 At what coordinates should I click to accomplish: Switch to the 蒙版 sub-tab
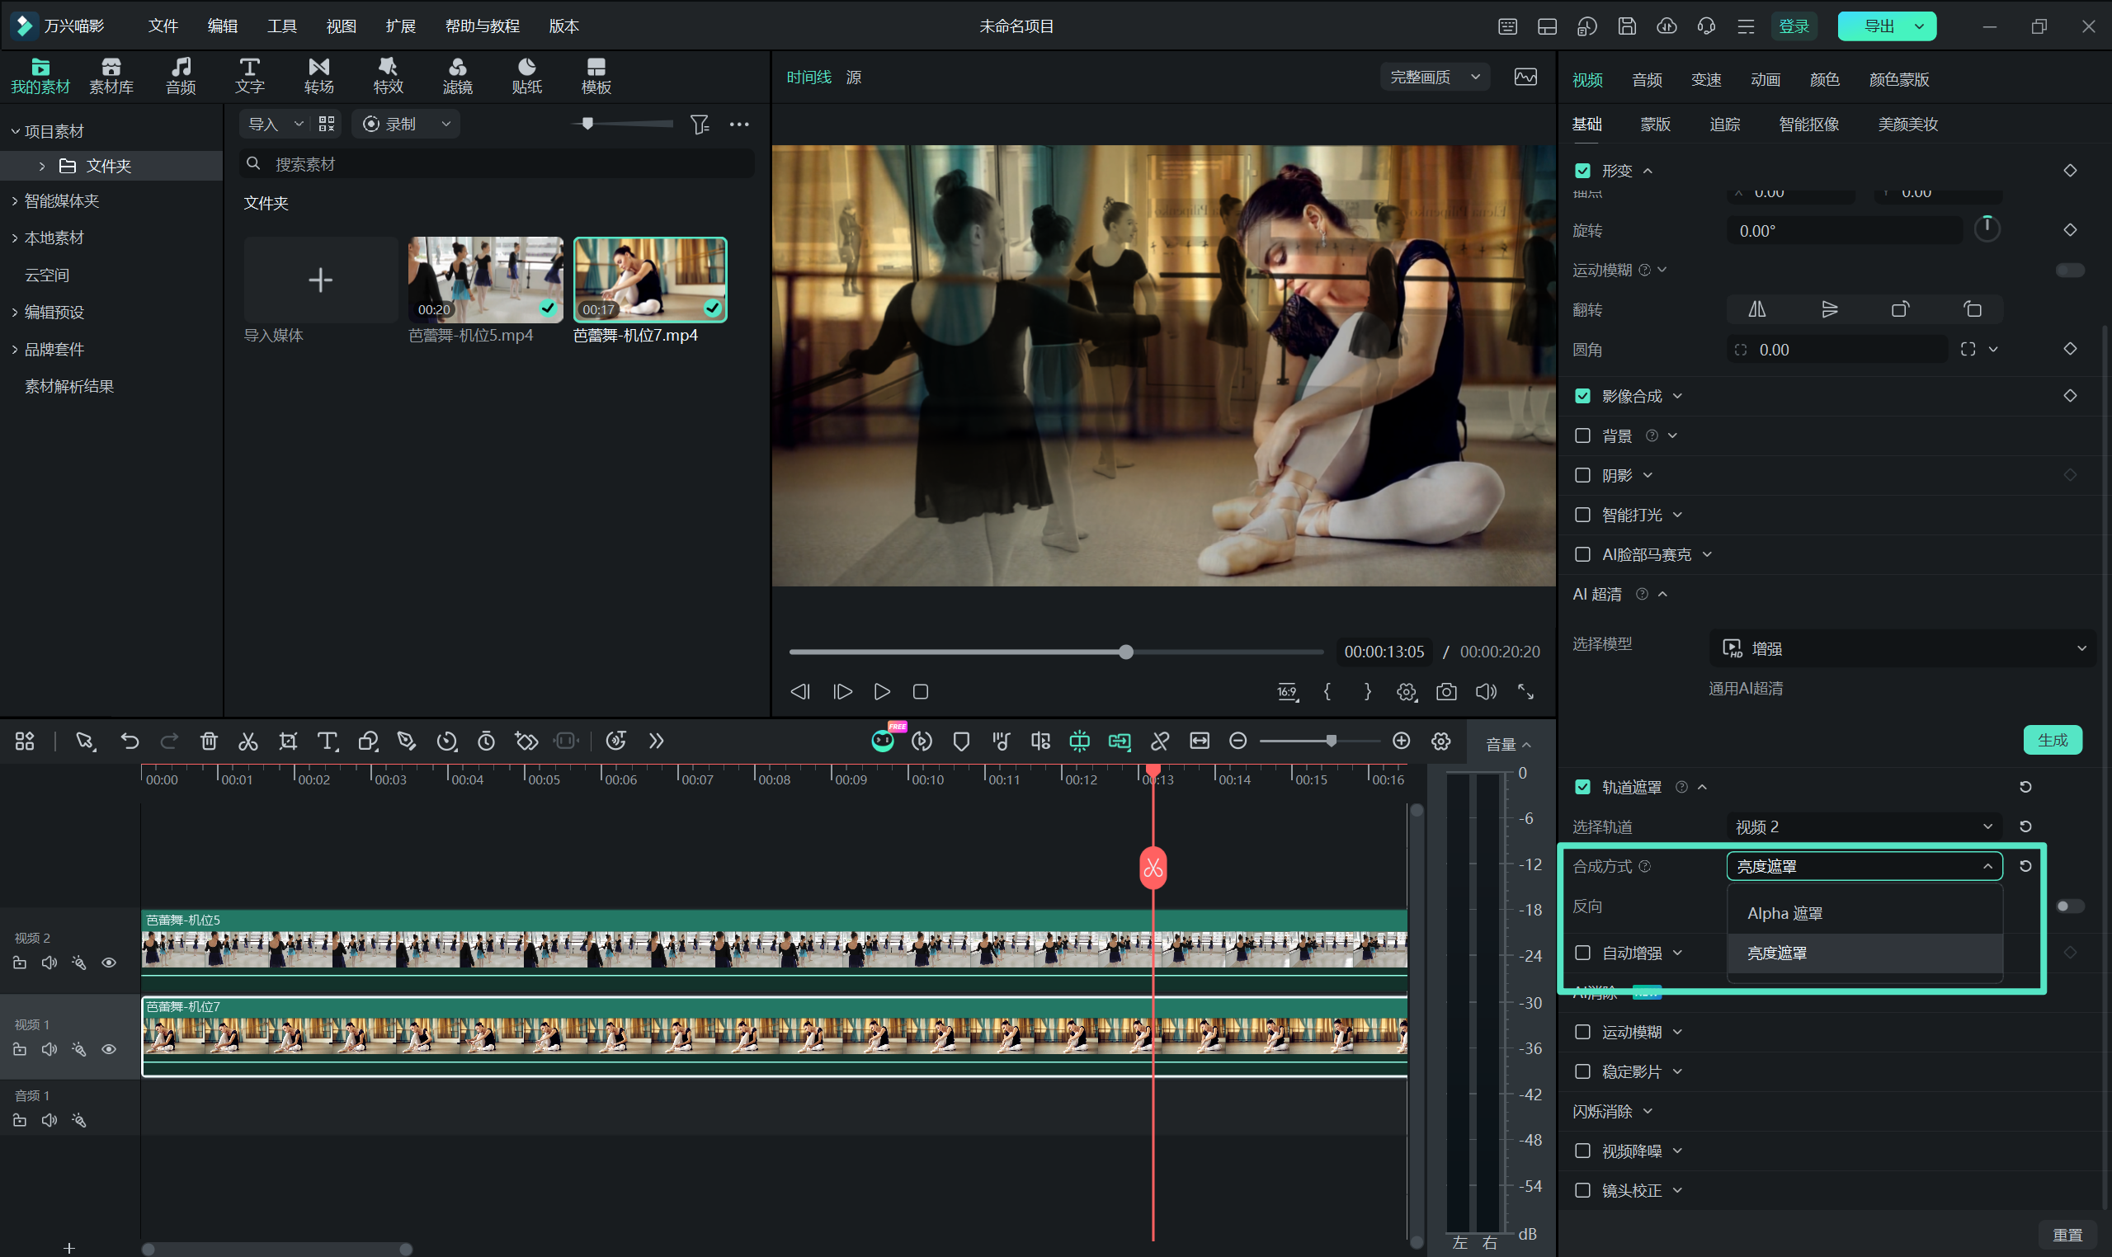(1656, 125)
